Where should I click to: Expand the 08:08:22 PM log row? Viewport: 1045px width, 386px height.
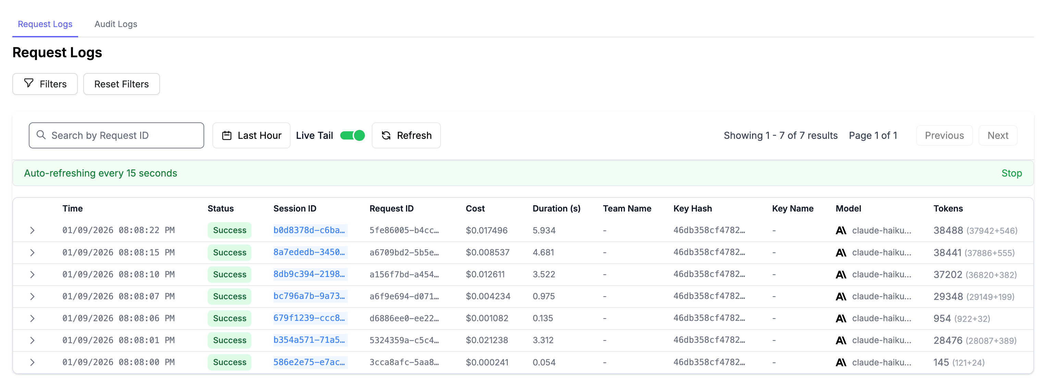click(x=33, y=230)
